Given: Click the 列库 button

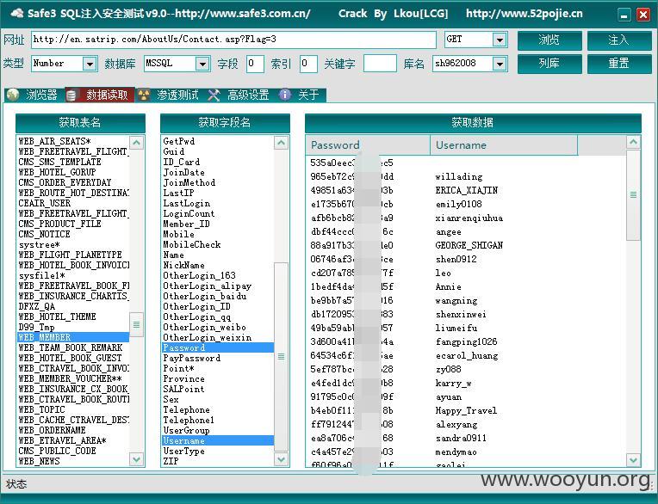Looking at the screenshot, I should point(549,64).
